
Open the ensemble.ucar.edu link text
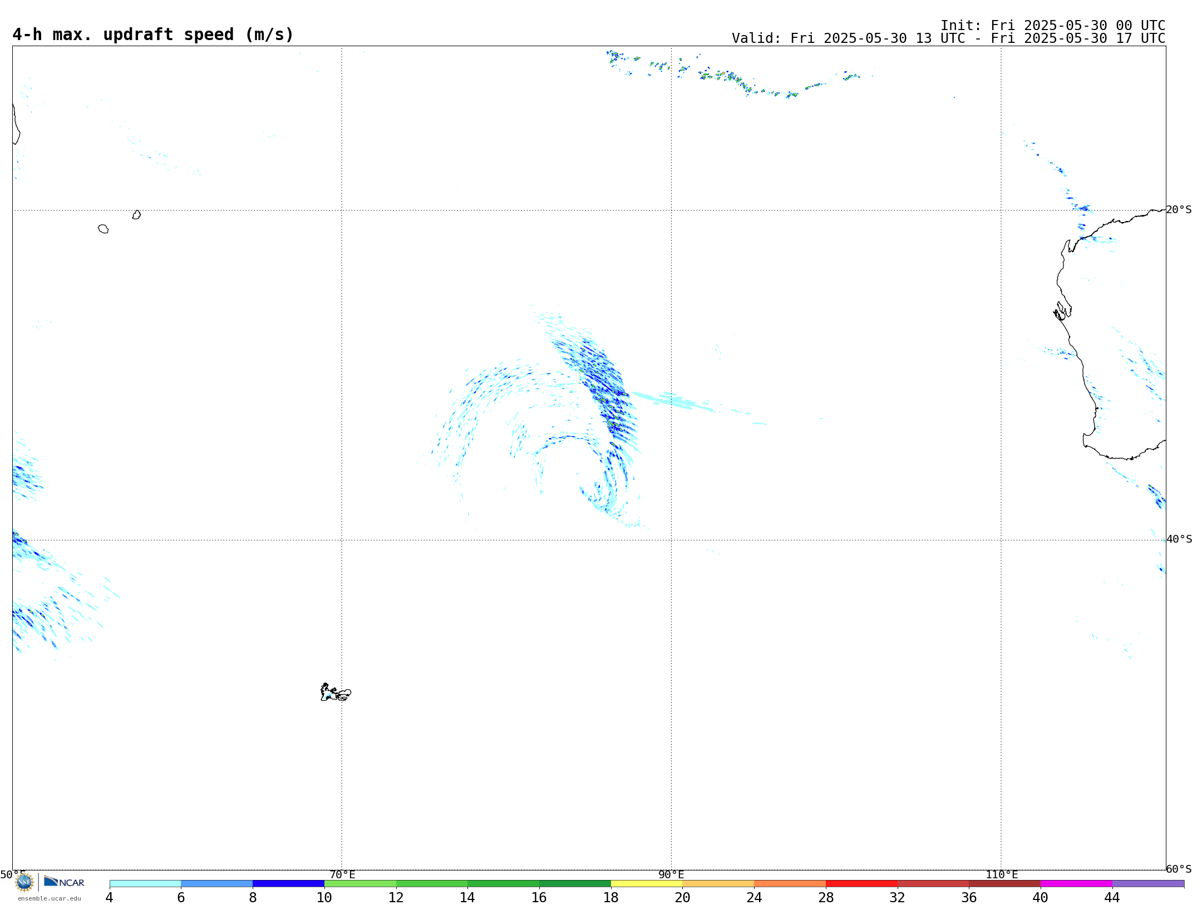click(50, 898)
